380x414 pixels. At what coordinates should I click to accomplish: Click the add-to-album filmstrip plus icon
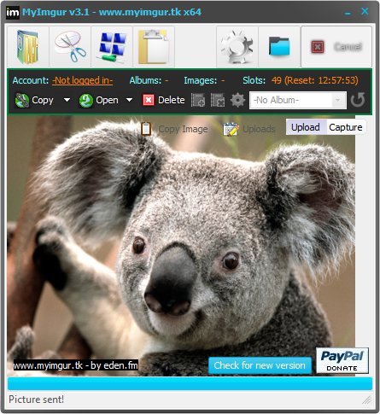pyautogui.click(x=198, y=100)
